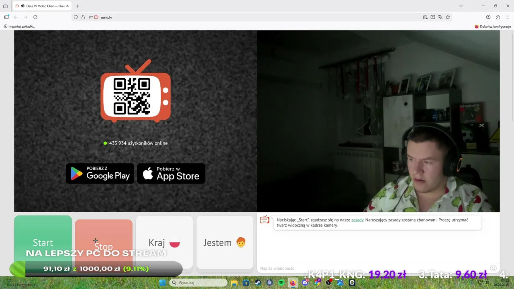Image resolution: width=514 pixels, height=289 pixels.
Task: Open the emoji picker in chat
Action: [494, 268]
